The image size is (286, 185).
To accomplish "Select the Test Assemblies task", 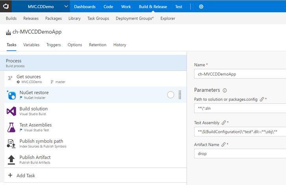I will pyautogui.click(x=95, y=127).
